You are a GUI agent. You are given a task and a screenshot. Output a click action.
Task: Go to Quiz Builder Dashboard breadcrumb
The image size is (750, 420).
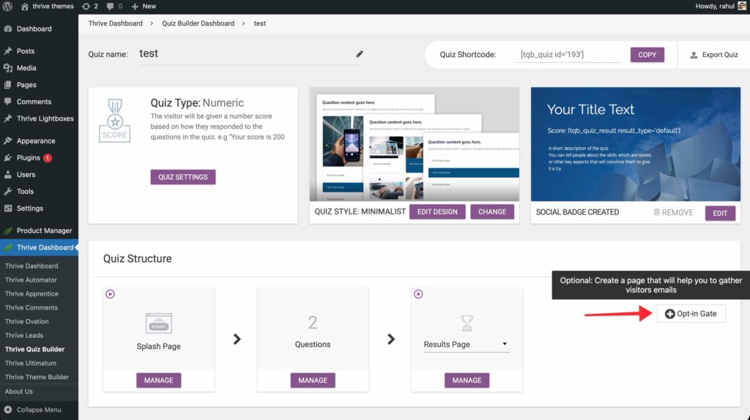pyautogui.click(x=198, y=23)
